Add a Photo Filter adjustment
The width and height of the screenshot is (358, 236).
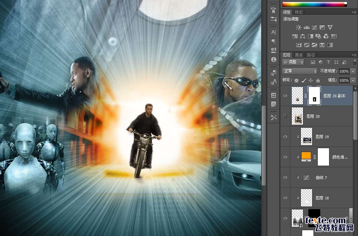coord(318,36)
